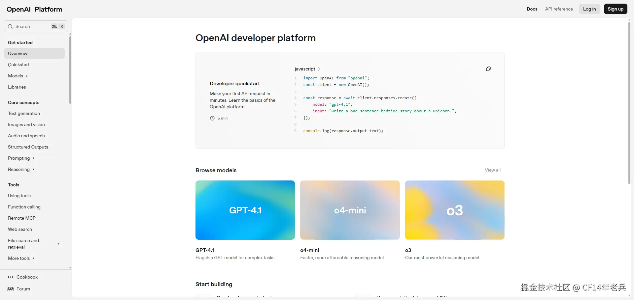Click the console.log code line
Image resolution: width=634 pixels, height=300 pixels.
coord(343,131)
